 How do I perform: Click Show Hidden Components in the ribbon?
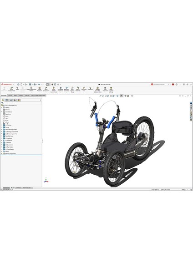point(54,90)
